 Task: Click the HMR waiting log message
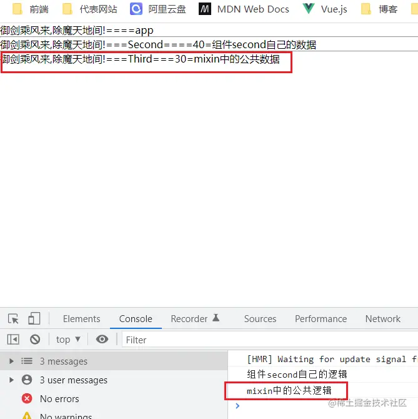coord(332,359)
